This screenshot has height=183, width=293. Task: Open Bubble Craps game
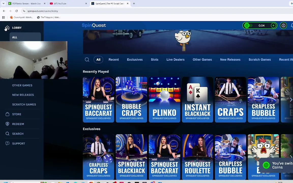click(131, 100)
